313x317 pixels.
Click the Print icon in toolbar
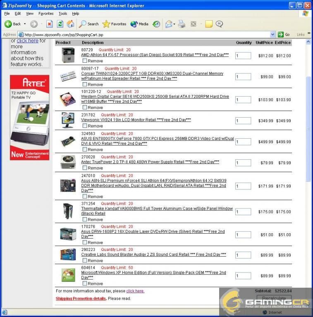point(182,24)
